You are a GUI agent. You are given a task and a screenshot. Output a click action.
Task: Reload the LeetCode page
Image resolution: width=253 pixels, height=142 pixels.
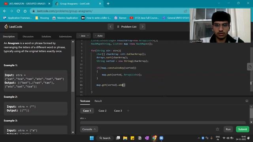click(18, 11)
